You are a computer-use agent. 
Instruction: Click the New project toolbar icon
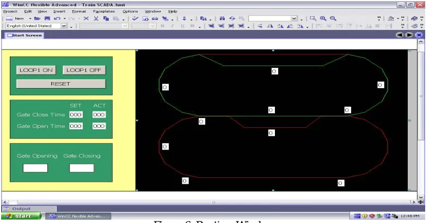(10, 18)
